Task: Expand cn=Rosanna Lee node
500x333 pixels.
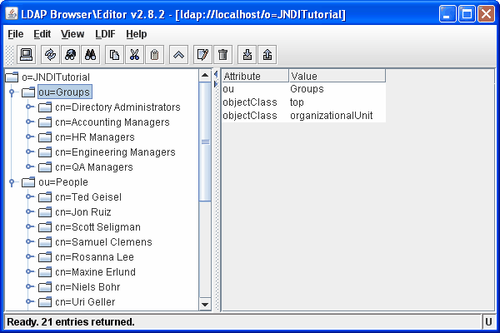Action: [30, 256]
